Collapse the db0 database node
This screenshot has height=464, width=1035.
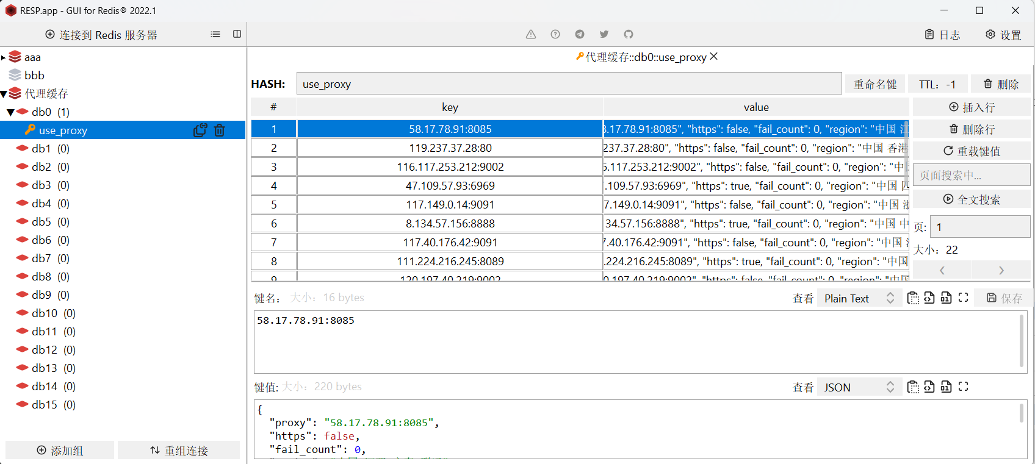(x=10, y=112)
